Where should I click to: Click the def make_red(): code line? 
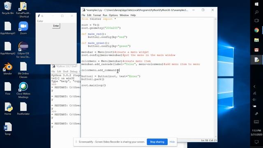pyautogui.click(x=94, y=34)
